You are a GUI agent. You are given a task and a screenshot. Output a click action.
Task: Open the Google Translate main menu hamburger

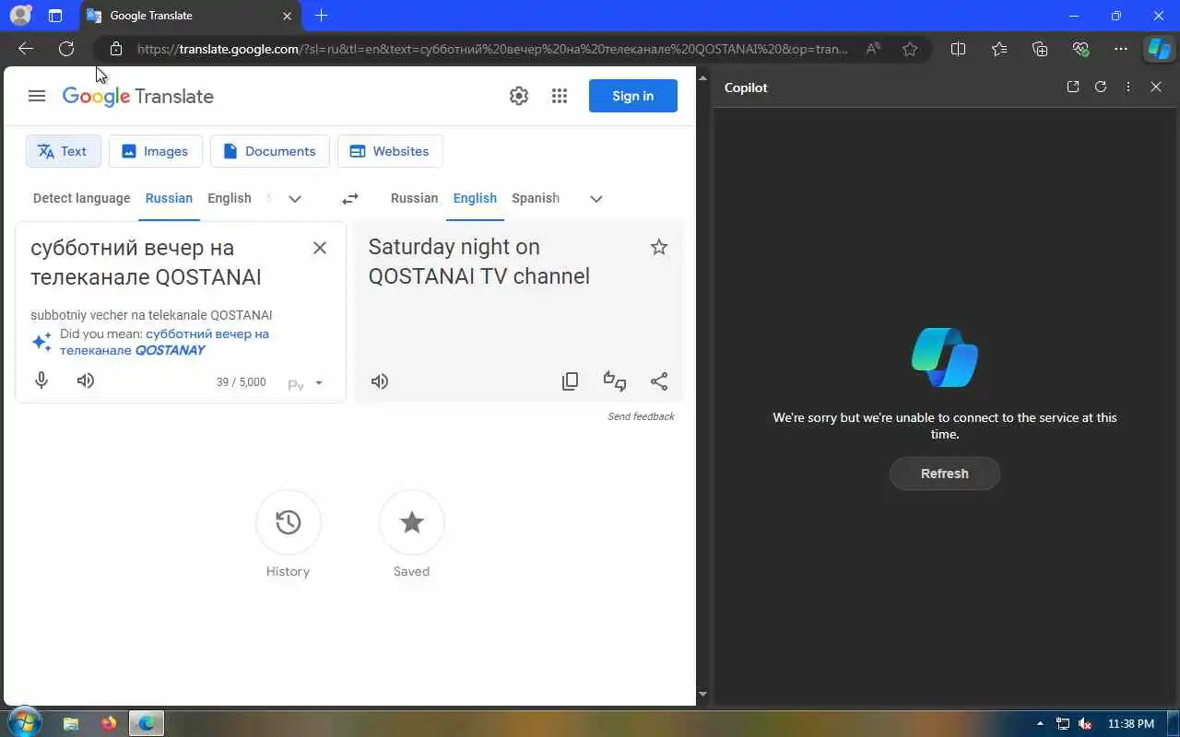37,96
